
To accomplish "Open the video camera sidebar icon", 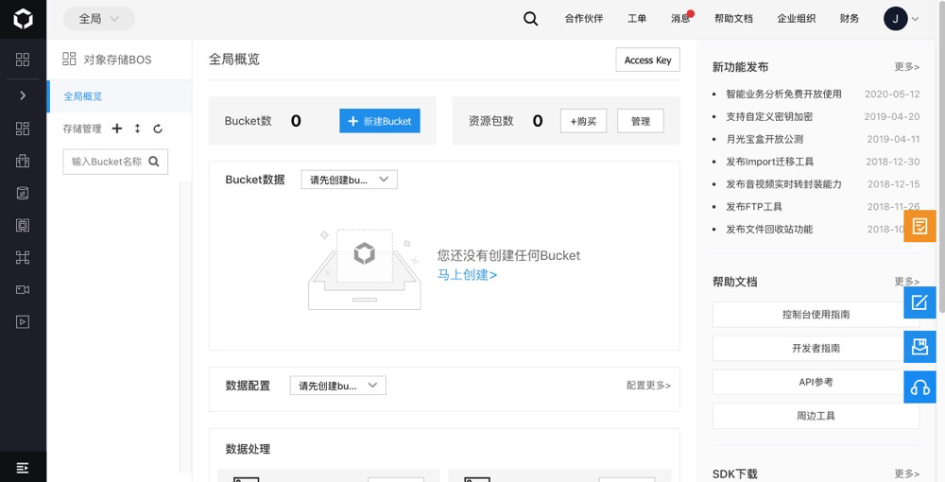I will 23,290.
